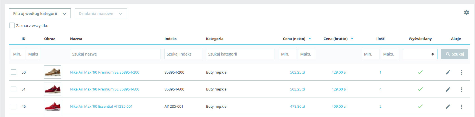Image resolution: width=475 pixels, height=117 pixels.
Task: Open the Wyświetlany filter select box
Action: click(420, 54)
